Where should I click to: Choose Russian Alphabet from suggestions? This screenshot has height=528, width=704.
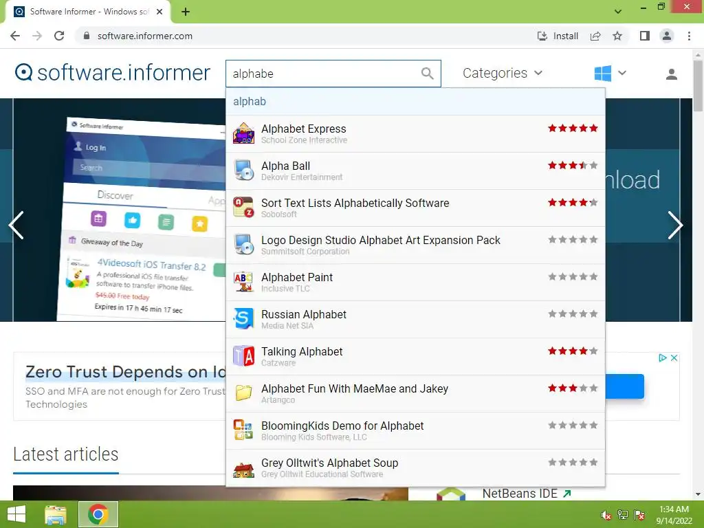tap(415, 319)
